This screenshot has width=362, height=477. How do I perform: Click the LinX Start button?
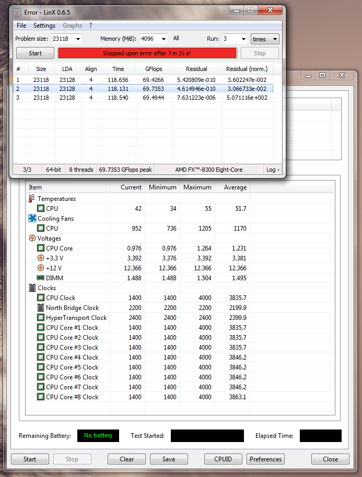(x=36, y=53)
